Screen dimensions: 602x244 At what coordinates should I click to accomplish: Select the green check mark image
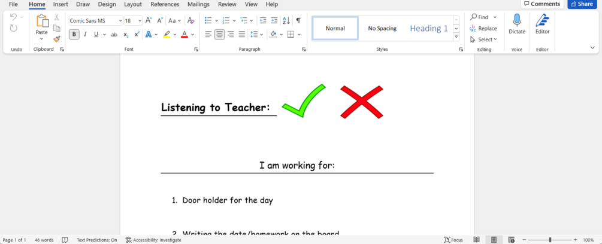pyautogui.click(x=304, y=100)
